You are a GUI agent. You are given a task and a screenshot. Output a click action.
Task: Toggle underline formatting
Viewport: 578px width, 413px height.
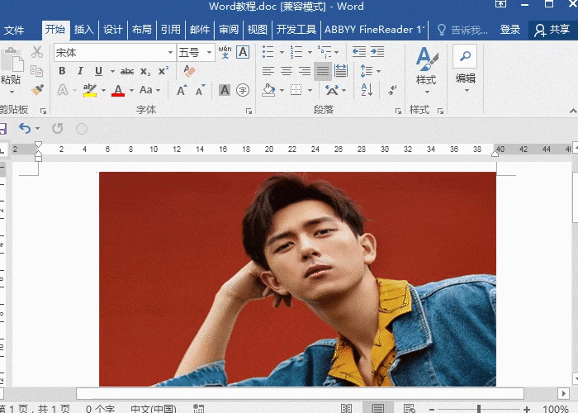(98, 71)
